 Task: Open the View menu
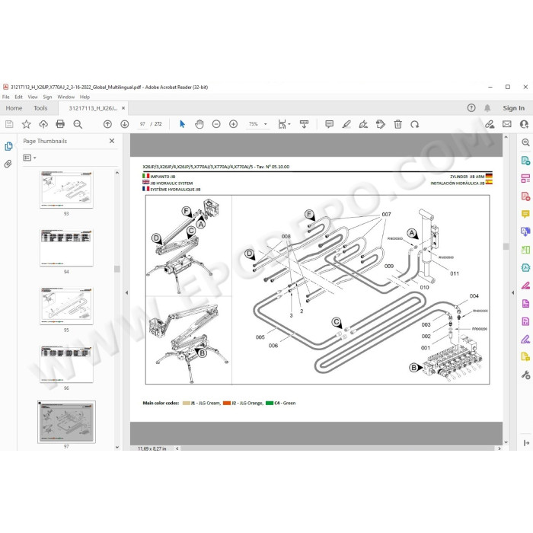33,97
